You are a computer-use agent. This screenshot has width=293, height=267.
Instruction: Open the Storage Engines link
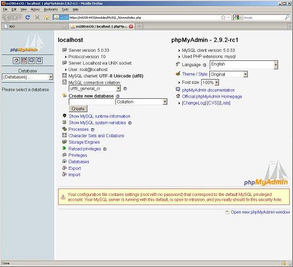click(84, 142)
